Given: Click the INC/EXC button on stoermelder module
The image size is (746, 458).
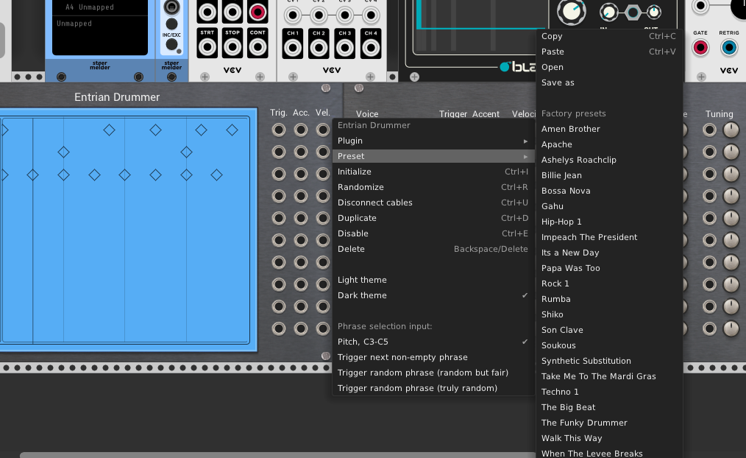Looking at the screenshot, I should [x=171, y=44].
